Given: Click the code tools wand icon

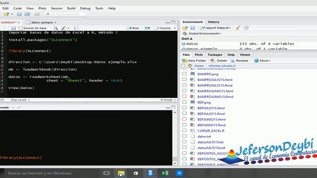Looking at the screenshot, I should pos(64,28).
